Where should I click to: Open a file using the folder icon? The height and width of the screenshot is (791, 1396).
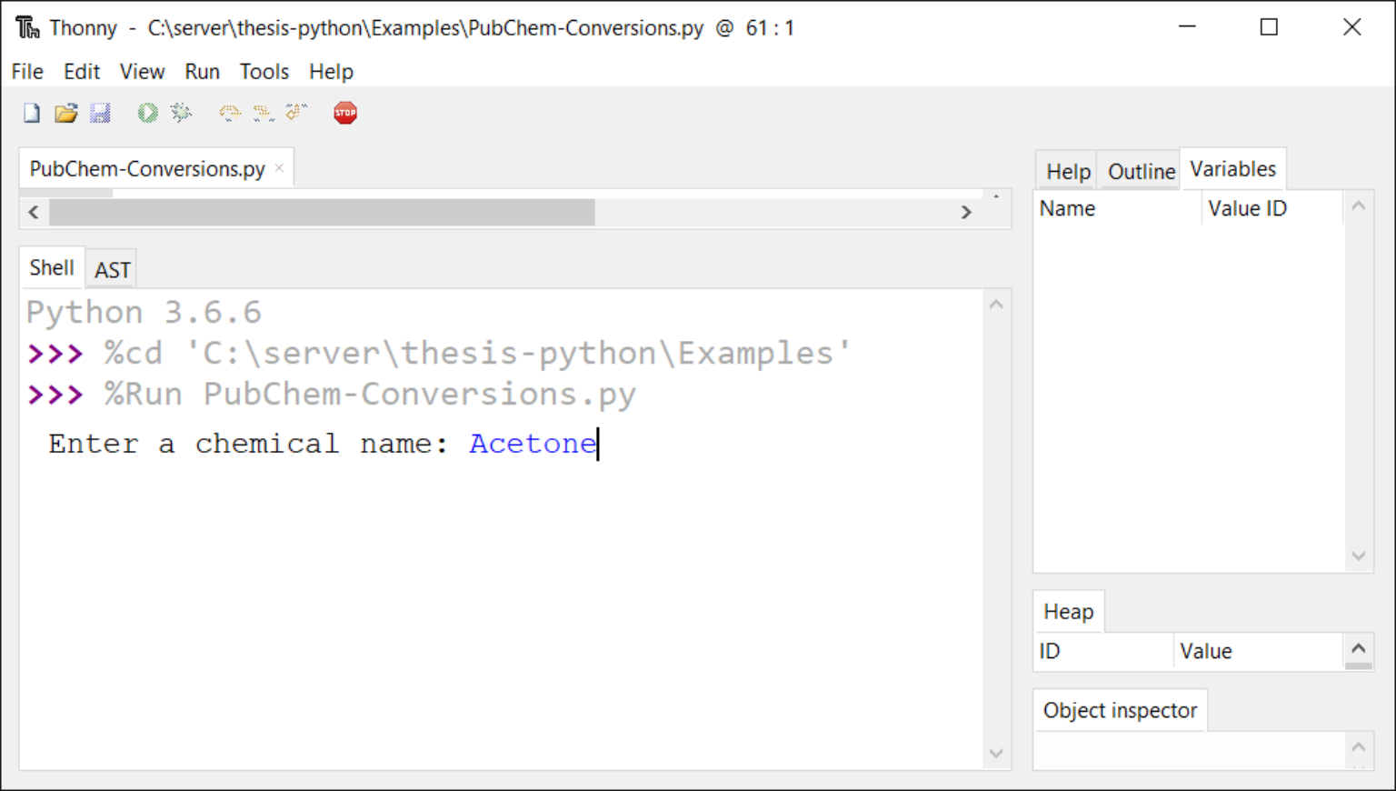(x=65, y=112)
